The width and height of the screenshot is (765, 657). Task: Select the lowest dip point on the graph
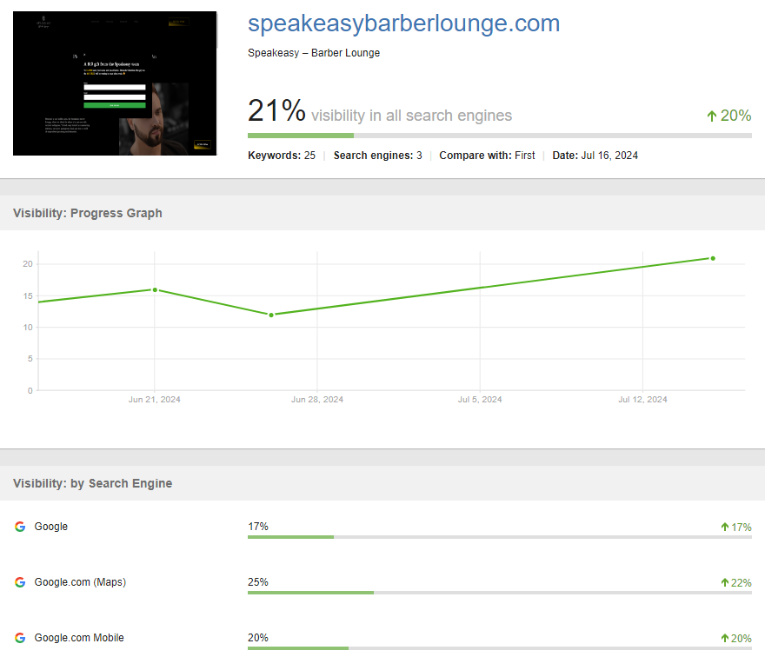click(x=271, y=315)
